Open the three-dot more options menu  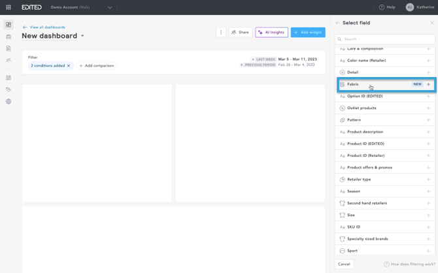[x=221, y=32]
